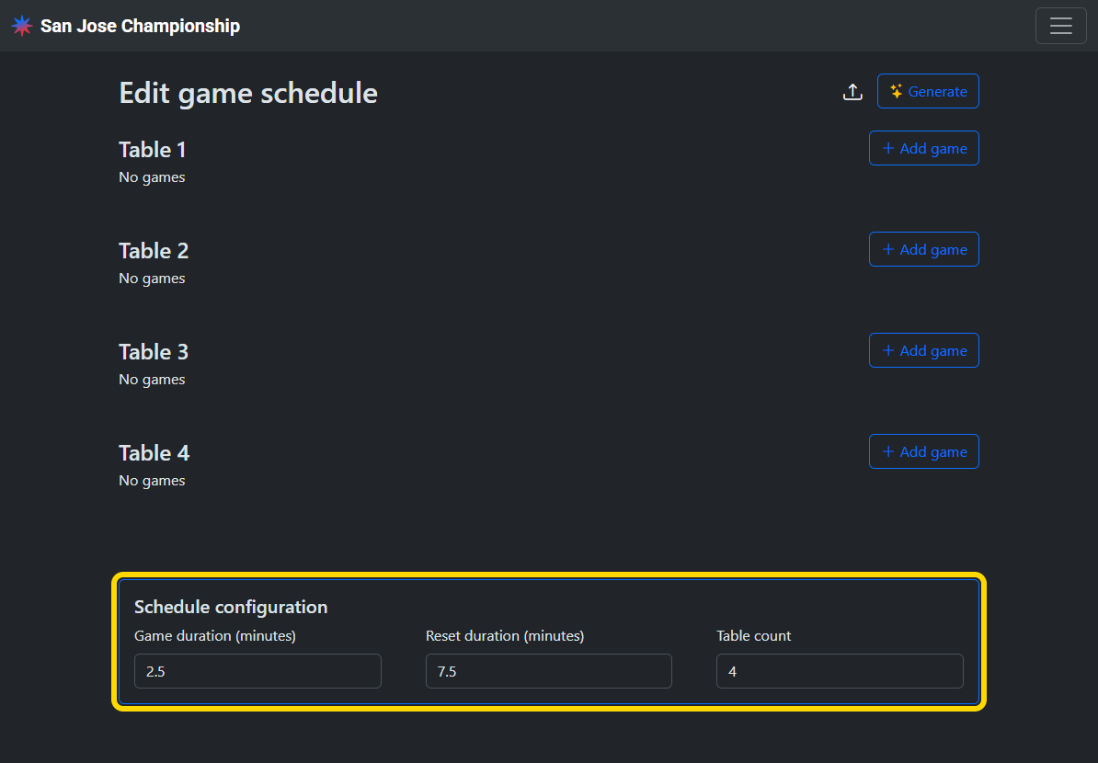Image resolution: width=1098 pixels, height=763 pixels.
Task: Focus the Game duration input field
Action: [x=257, y=671]
